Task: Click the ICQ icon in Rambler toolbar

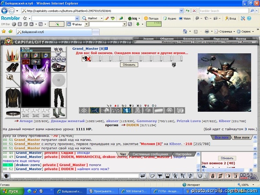Action: click(x=130, y=18)
